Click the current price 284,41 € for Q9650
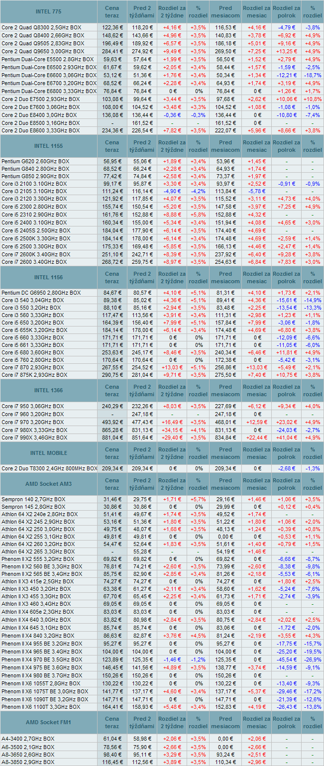This screenshot has width=324, height=766. tap(112, 52)
